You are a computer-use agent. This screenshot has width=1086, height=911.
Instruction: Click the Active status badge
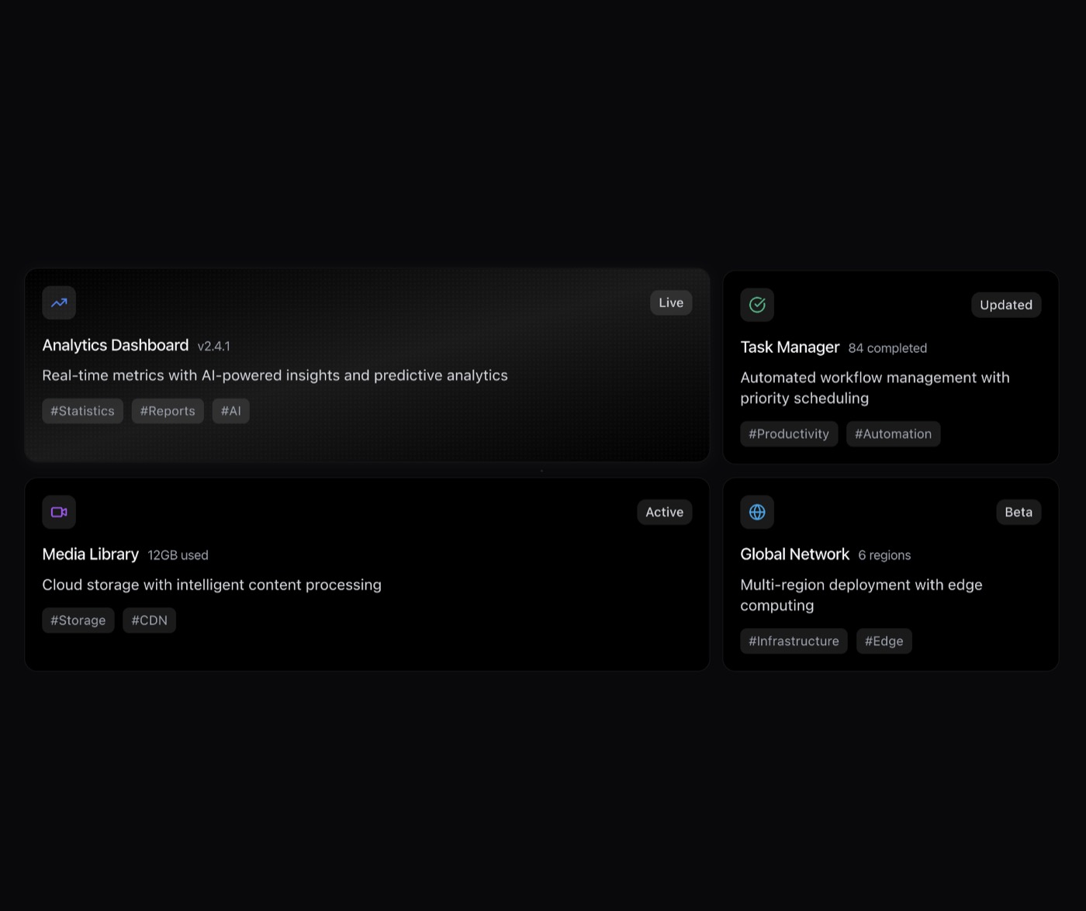[665, 512]
